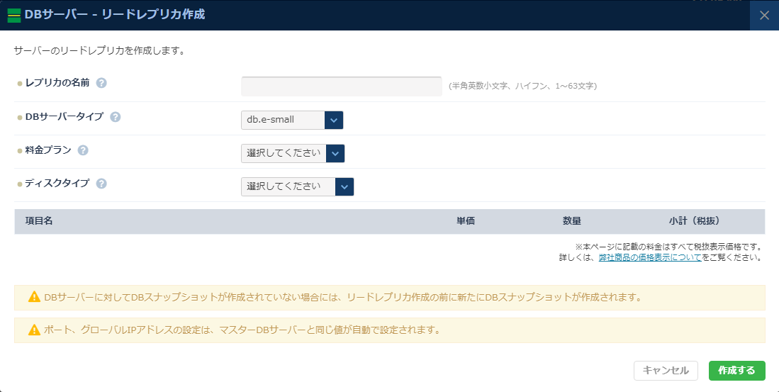Image resolution: width=779 pixels, height=392 pixels.
Task: Click warning icon in DBスナップショット notice
Action: point(34,297)
